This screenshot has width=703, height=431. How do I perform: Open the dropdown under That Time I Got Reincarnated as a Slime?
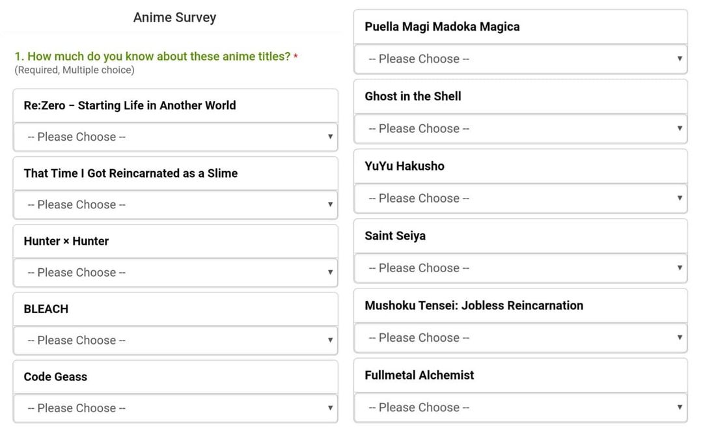tap(174, 204)
